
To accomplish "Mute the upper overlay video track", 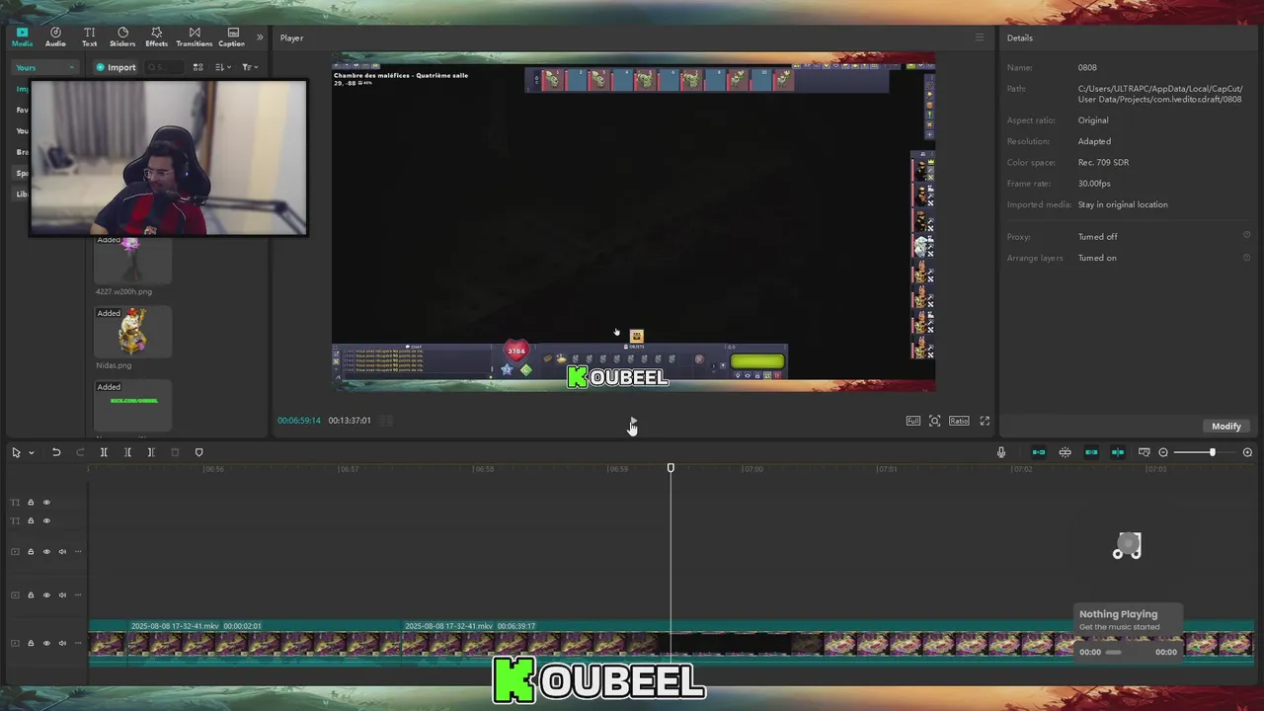I will 62,552.
